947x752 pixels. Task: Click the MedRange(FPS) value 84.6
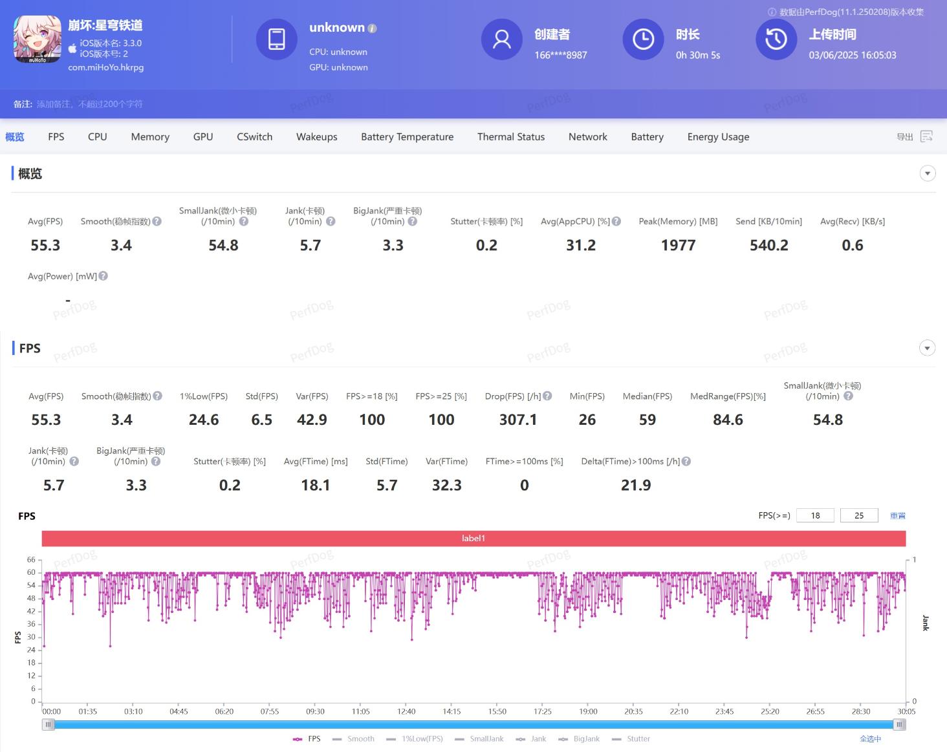click(728, 420)
